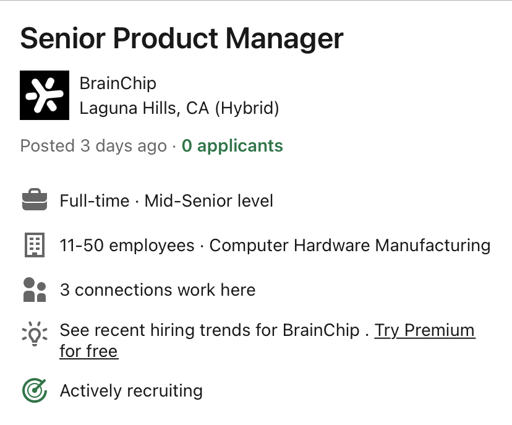The image size is (512, 425).
Task: Click the lightbulb hiring insights icon
Action: point(35,334)
